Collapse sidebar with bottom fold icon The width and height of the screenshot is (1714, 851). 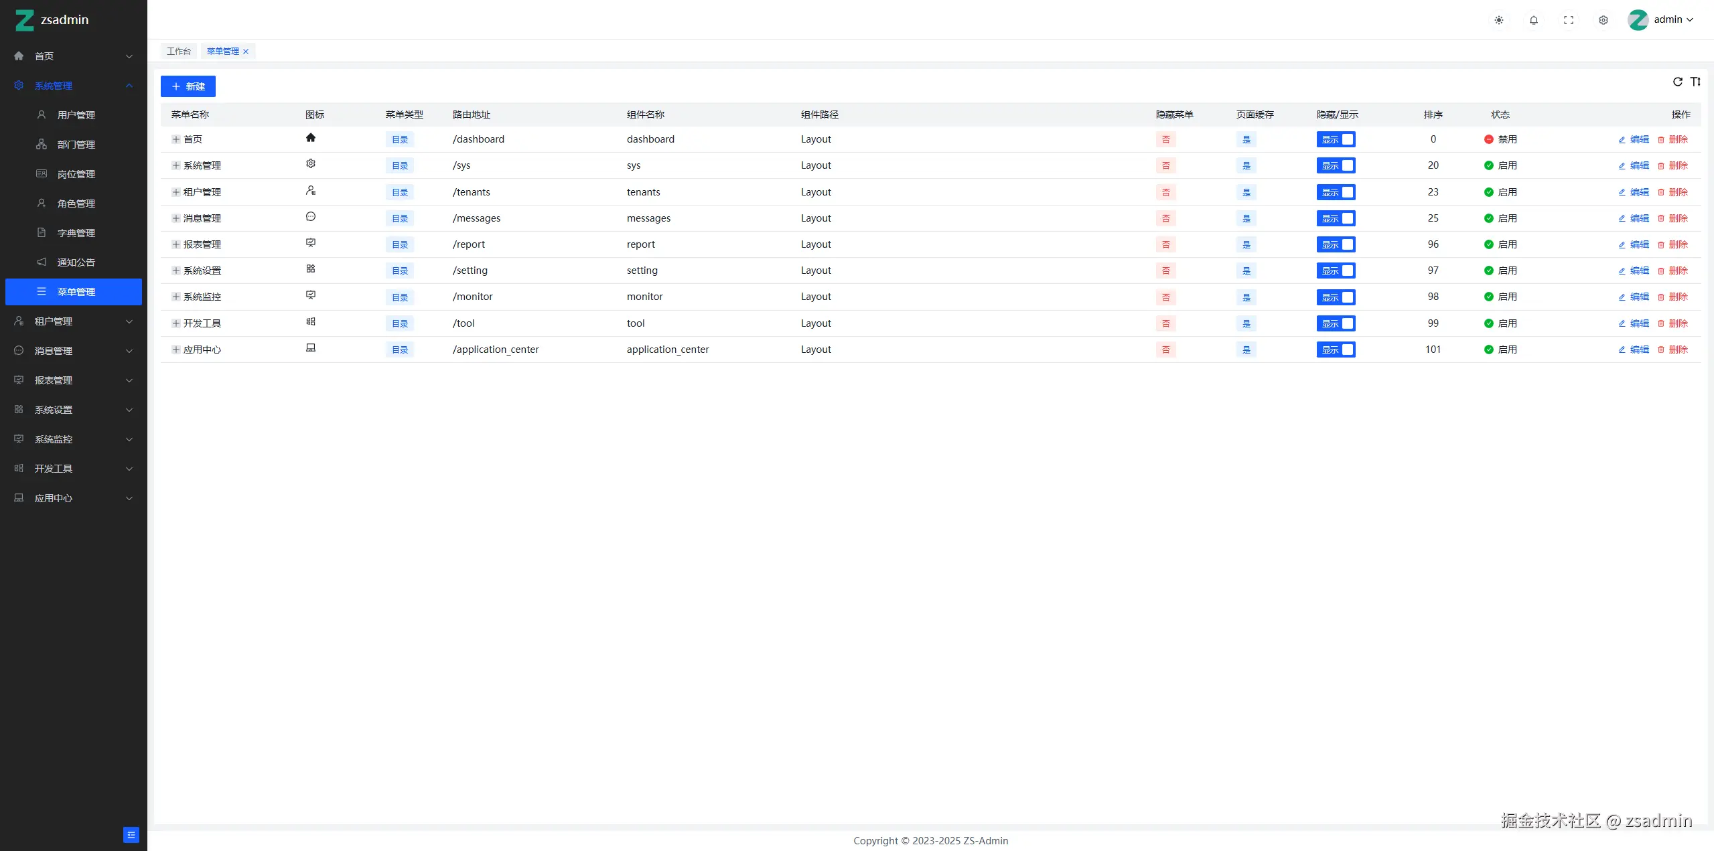click(x=131, y=834)
